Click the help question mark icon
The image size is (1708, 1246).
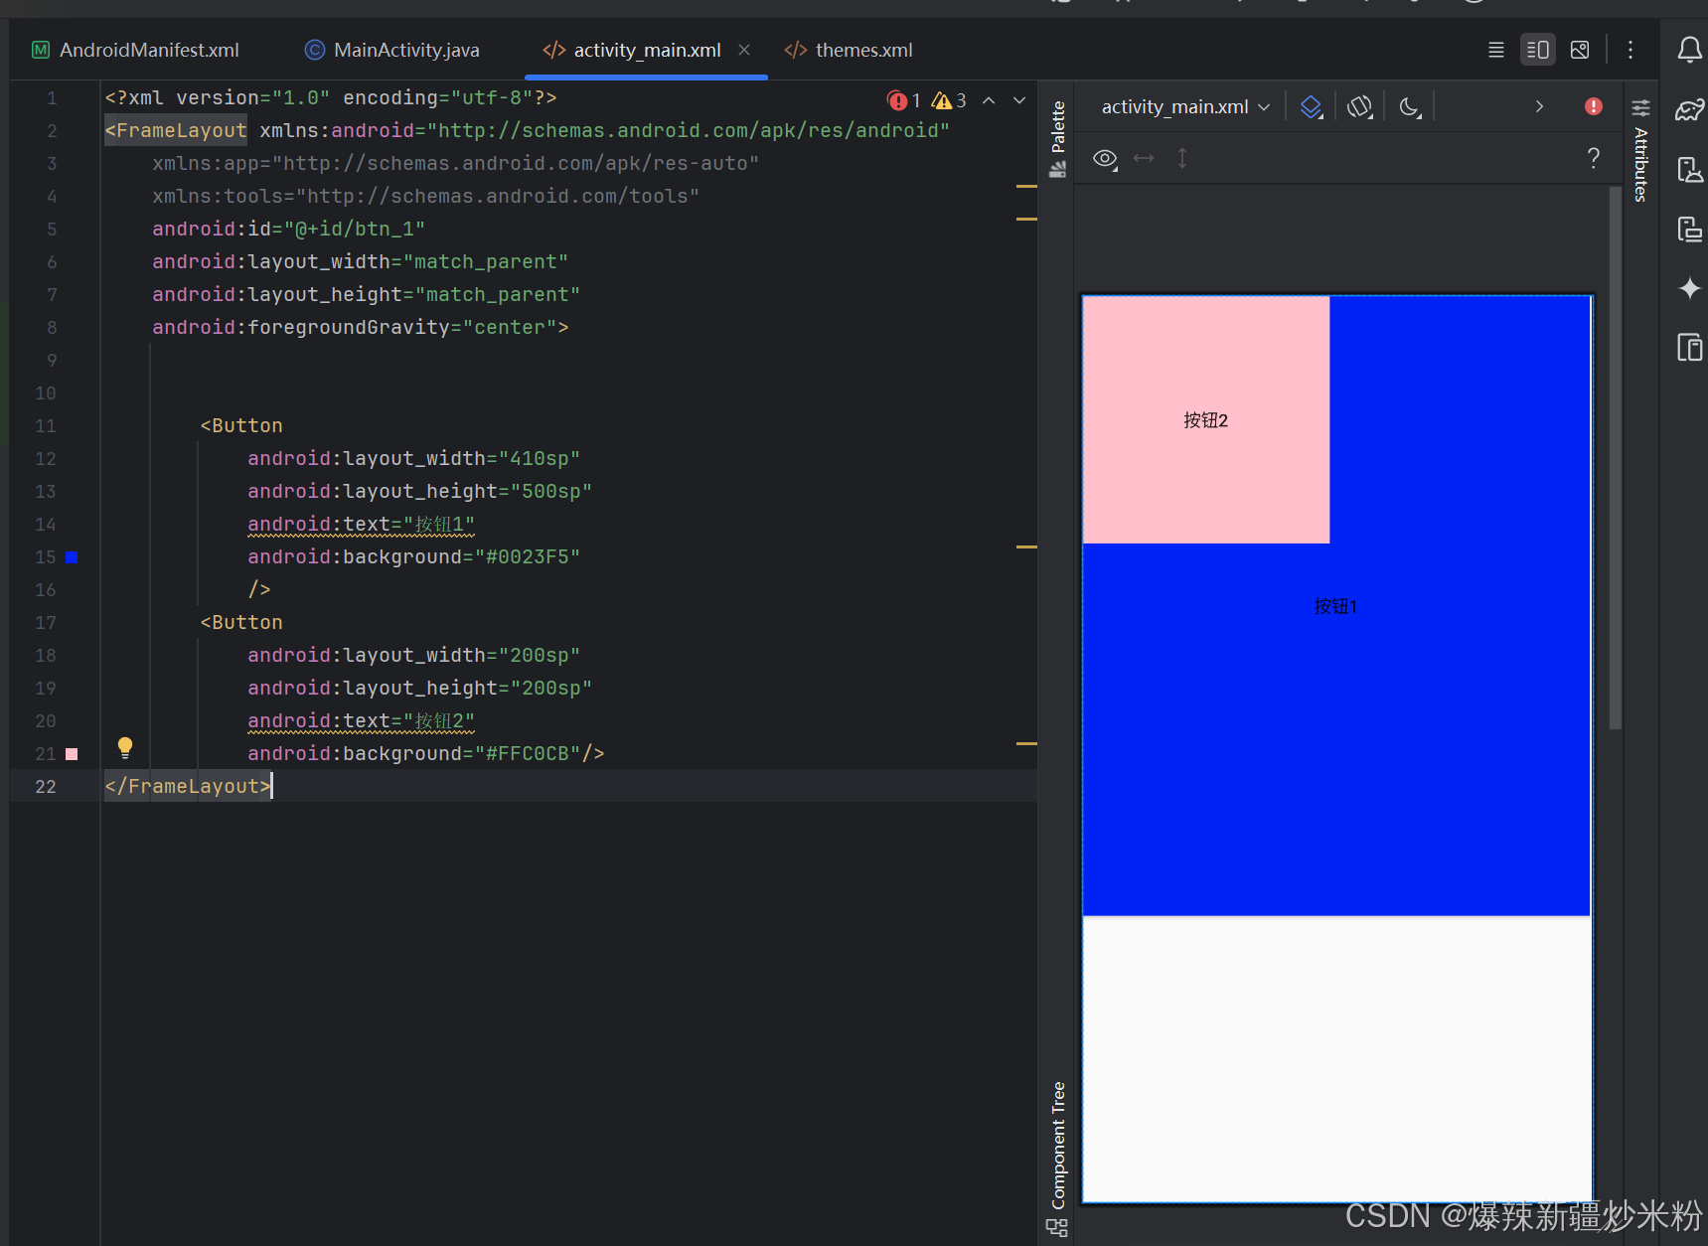pyautogui.click(x=1594, y=158)
